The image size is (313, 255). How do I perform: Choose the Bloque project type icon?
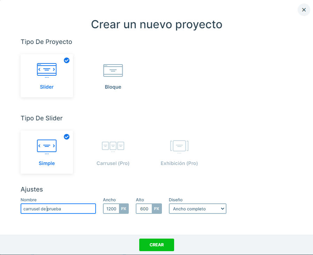tap(113, 70)
